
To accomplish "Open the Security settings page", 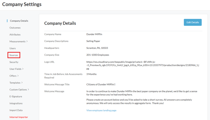I will pyautogui.click(x=14, y=62).
